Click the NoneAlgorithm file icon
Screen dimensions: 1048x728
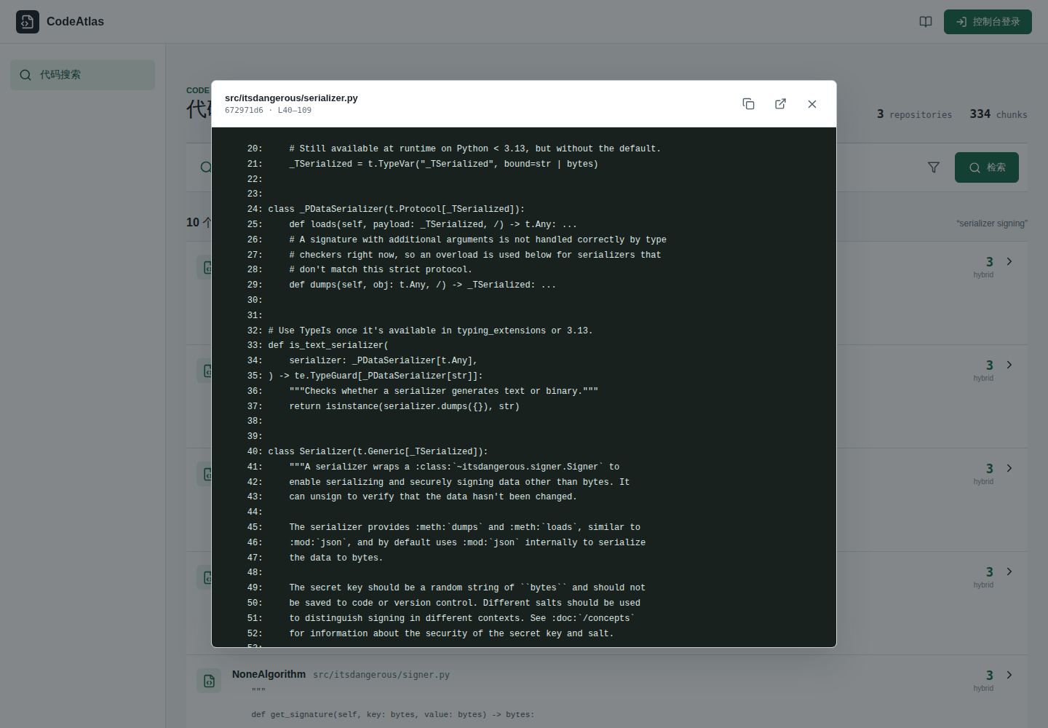point(209,681)
